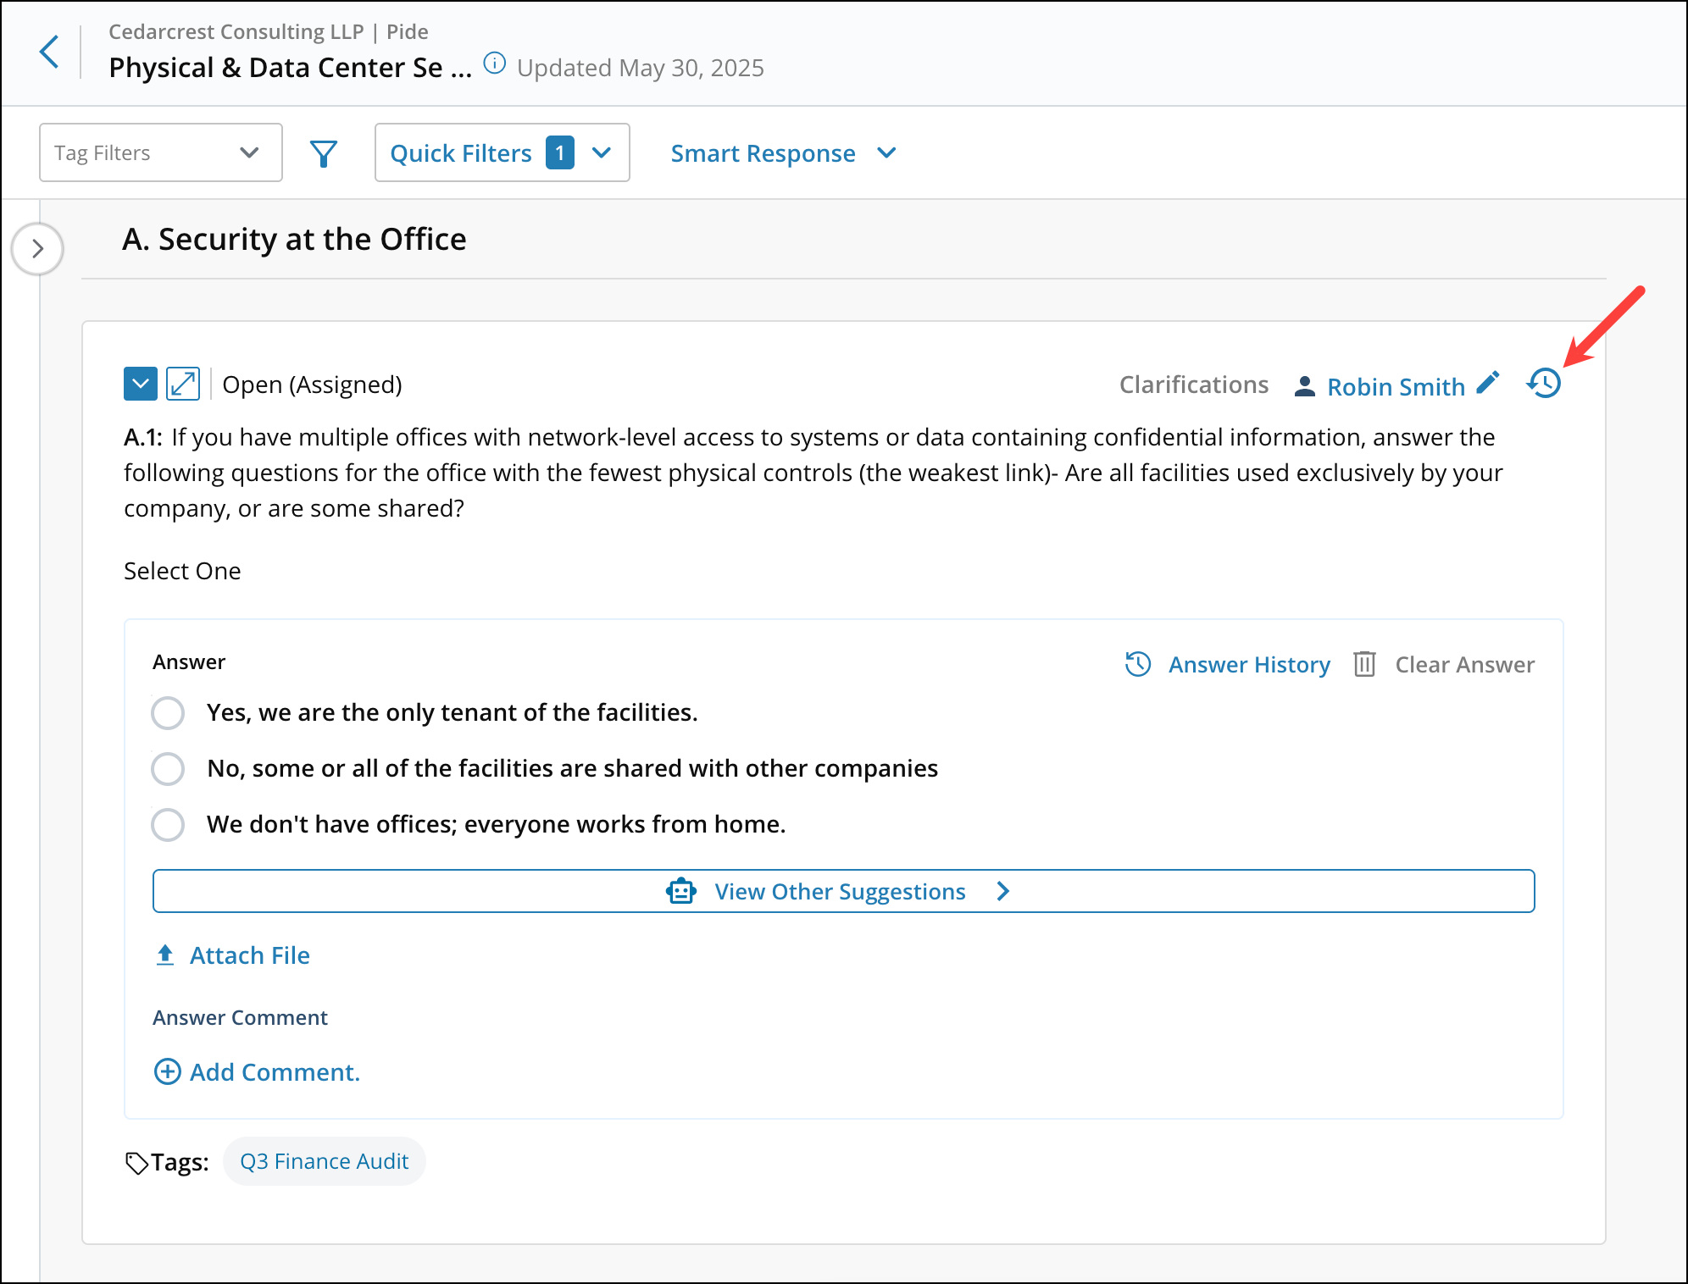Open the Clarifications tab
Image resolution: width=1688 pixels, height=1284 pixels.
(1193, 385)
